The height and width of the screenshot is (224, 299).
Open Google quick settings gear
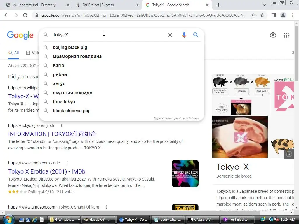pyautogui.click(x=273, y=35)
